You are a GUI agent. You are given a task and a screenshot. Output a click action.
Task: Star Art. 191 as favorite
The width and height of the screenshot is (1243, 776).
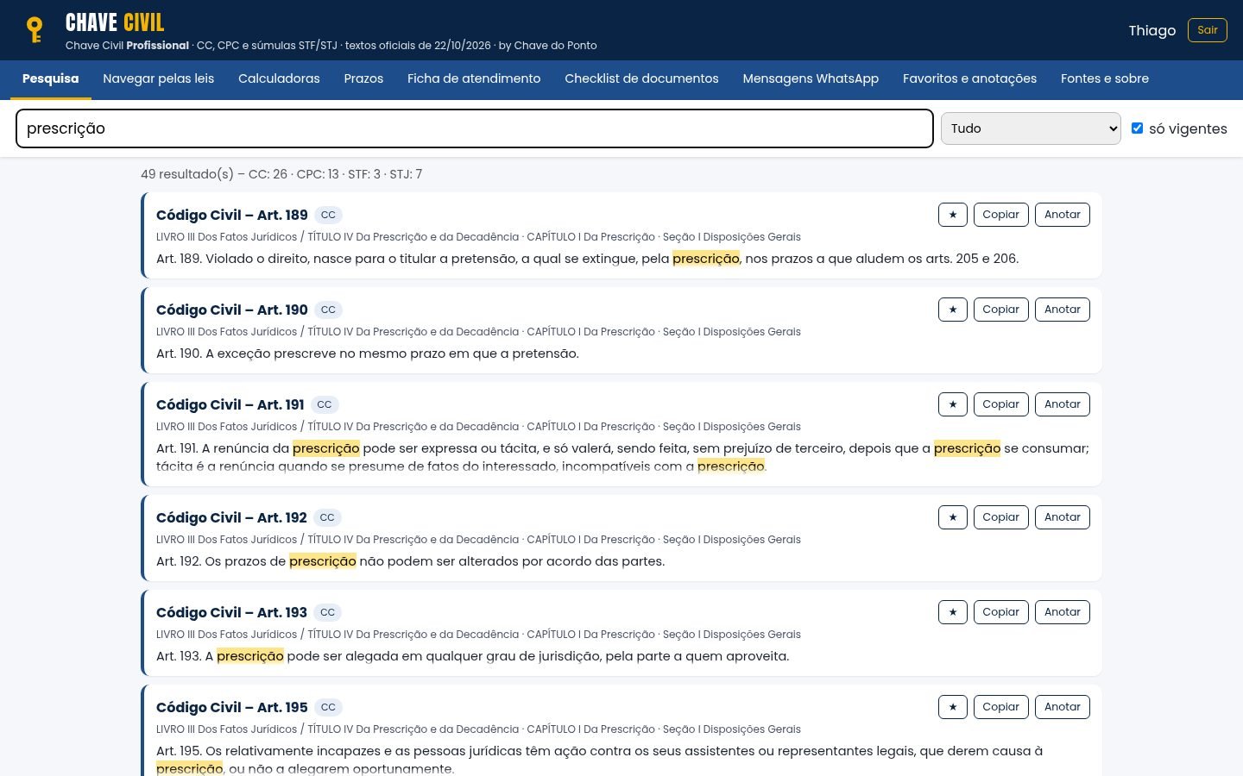tap(953, 404)
